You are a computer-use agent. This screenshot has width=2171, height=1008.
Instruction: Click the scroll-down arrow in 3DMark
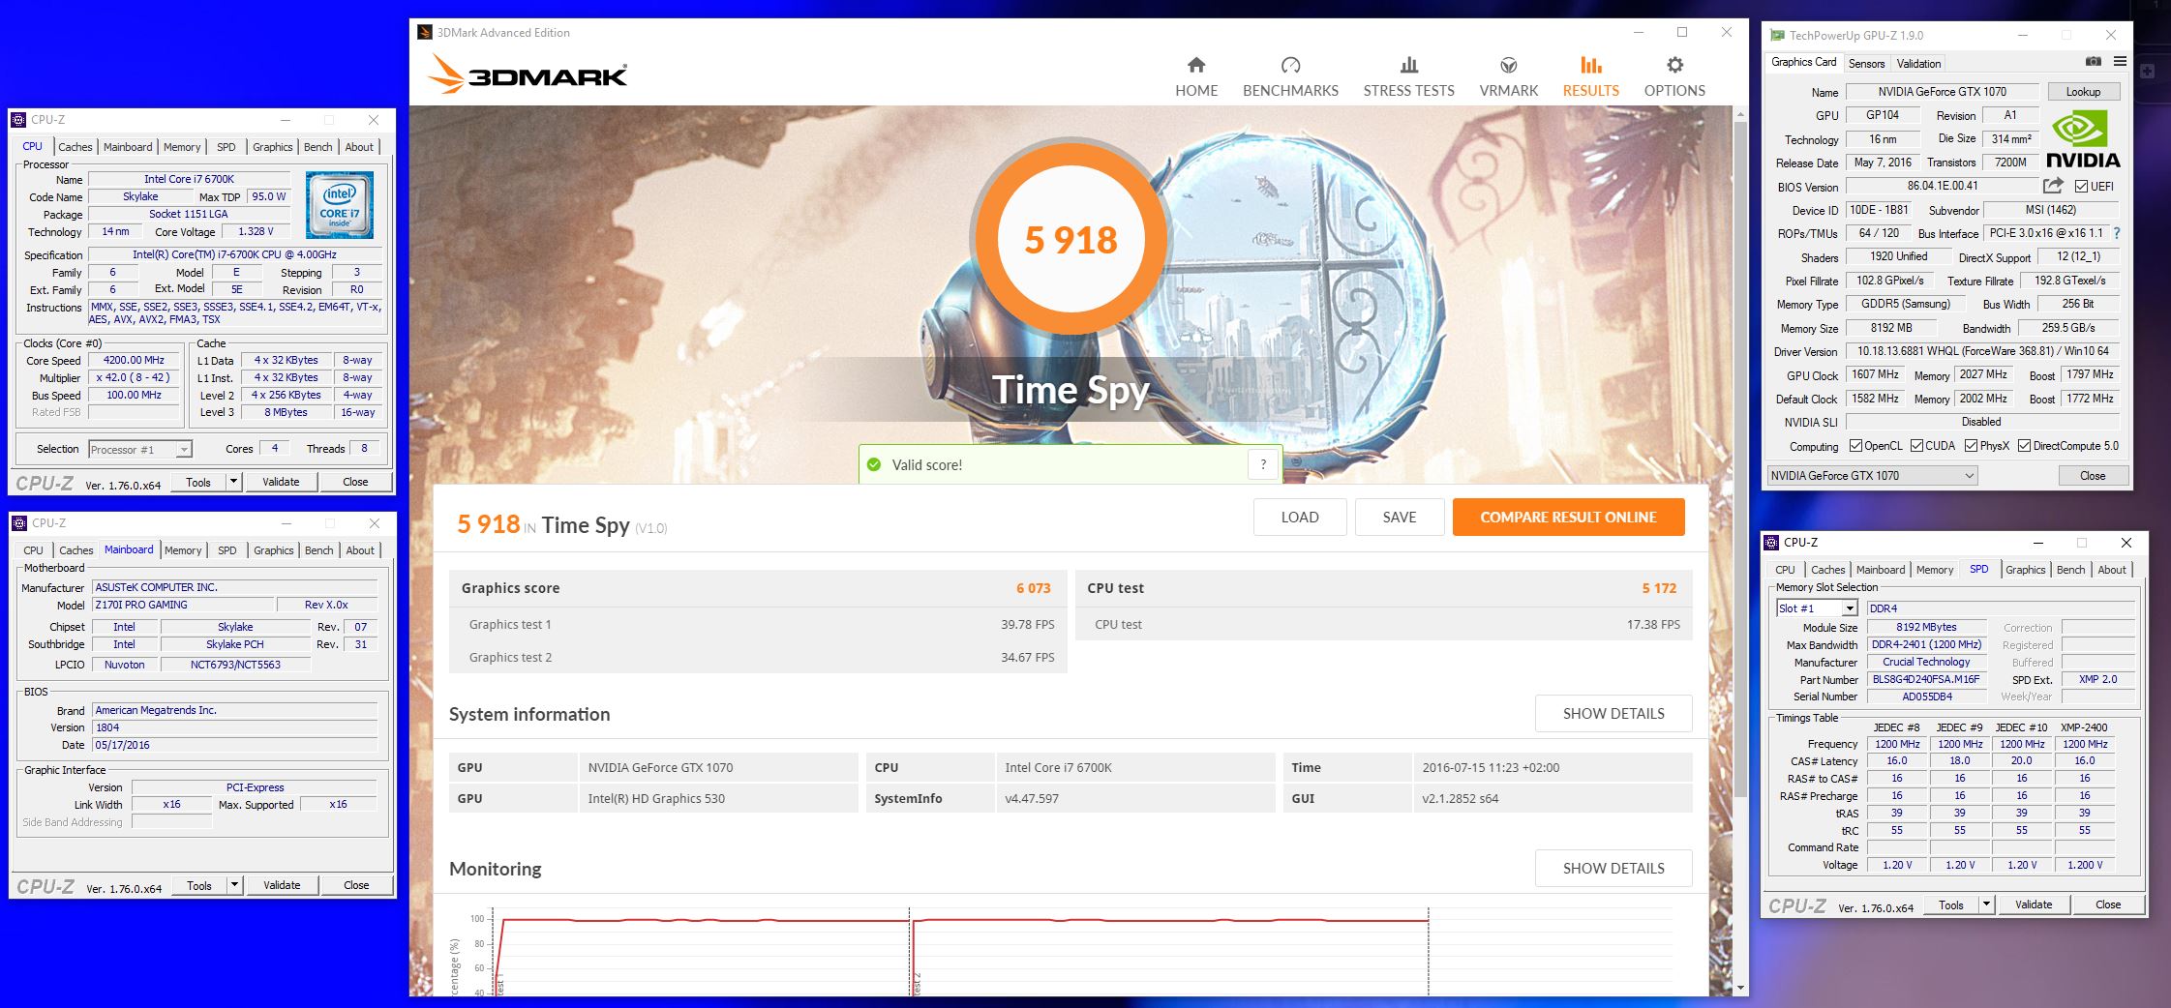[1740, 988]
